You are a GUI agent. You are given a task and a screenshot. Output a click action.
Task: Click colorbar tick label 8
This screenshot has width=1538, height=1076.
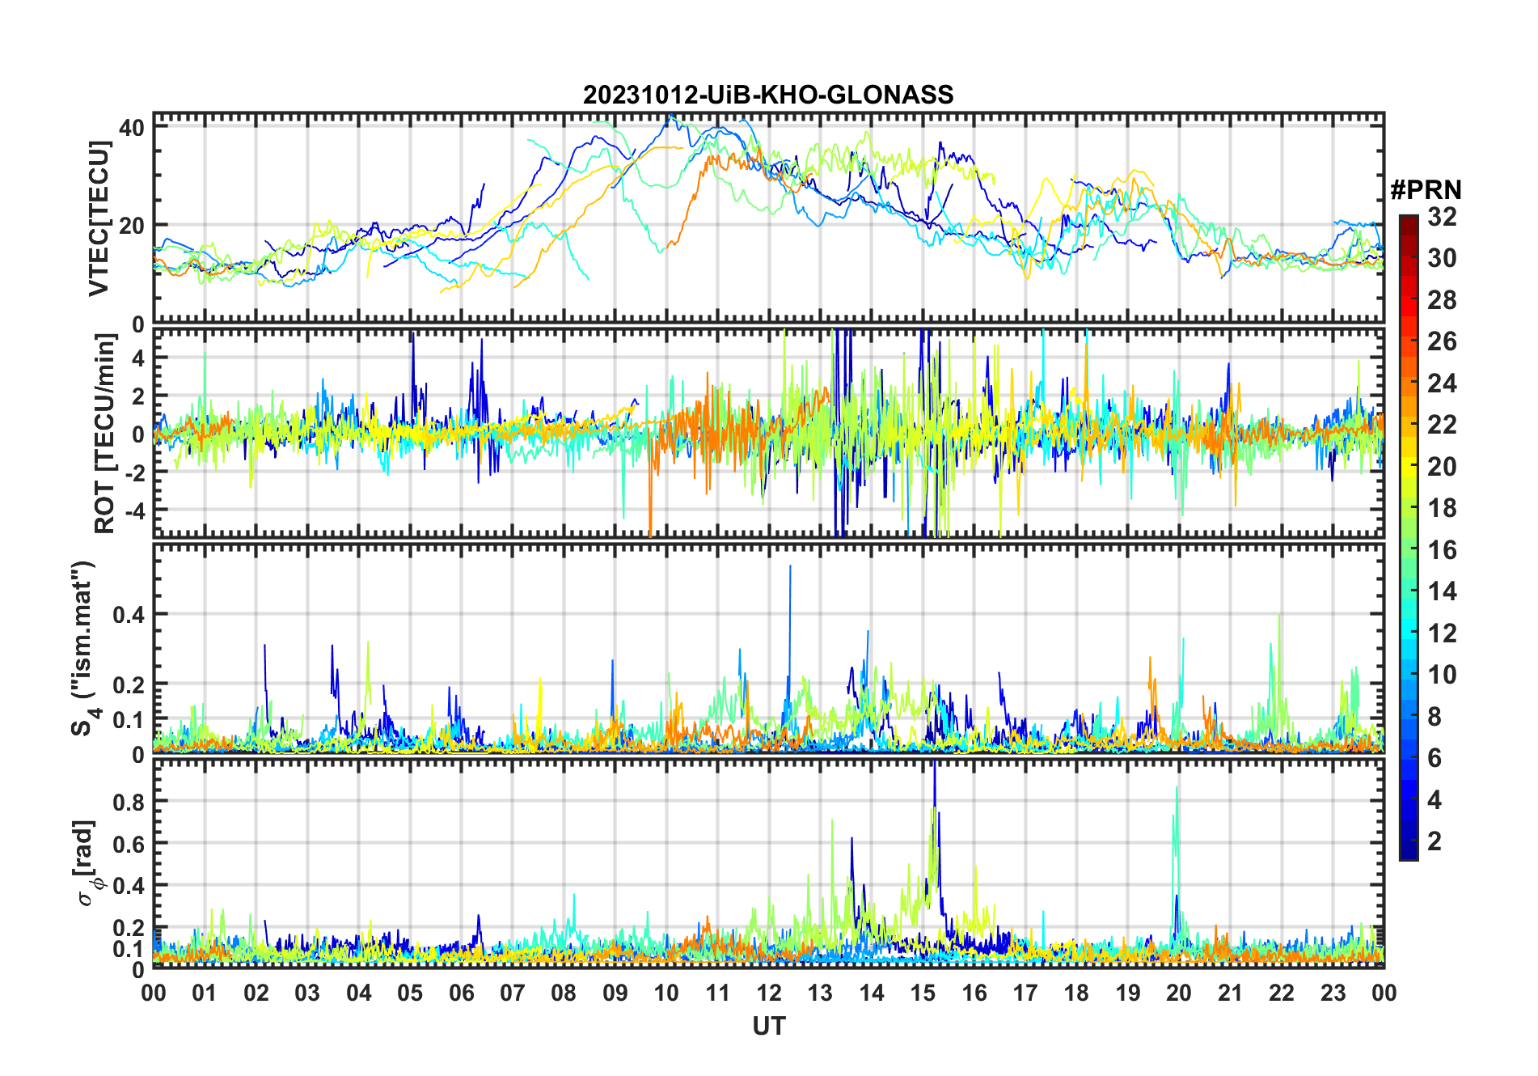(x=1434, y=717)
